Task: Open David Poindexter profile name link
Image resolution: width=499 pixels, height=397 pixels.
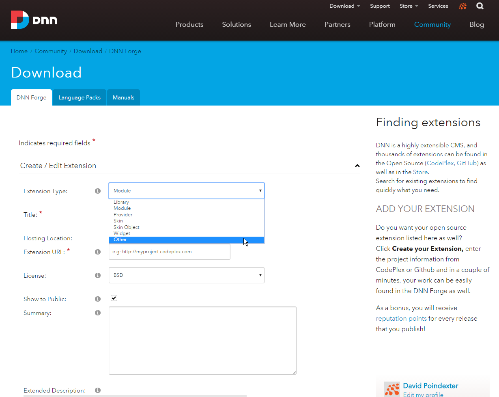Action: (x=430, y=386)
